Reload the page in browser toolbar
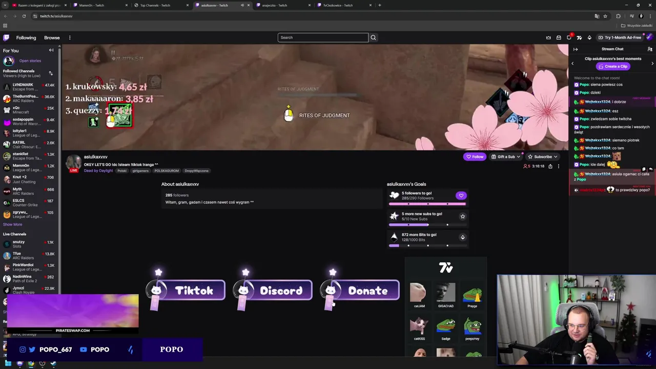Image resolution: width=656 pixels, height=369 pixels. 24,16
